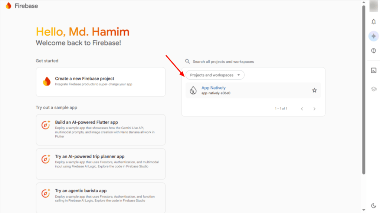Viewport: 380px width, 213px height.
Task: Open Gemini sparkle assistant
Action: (x=373, y=36)
